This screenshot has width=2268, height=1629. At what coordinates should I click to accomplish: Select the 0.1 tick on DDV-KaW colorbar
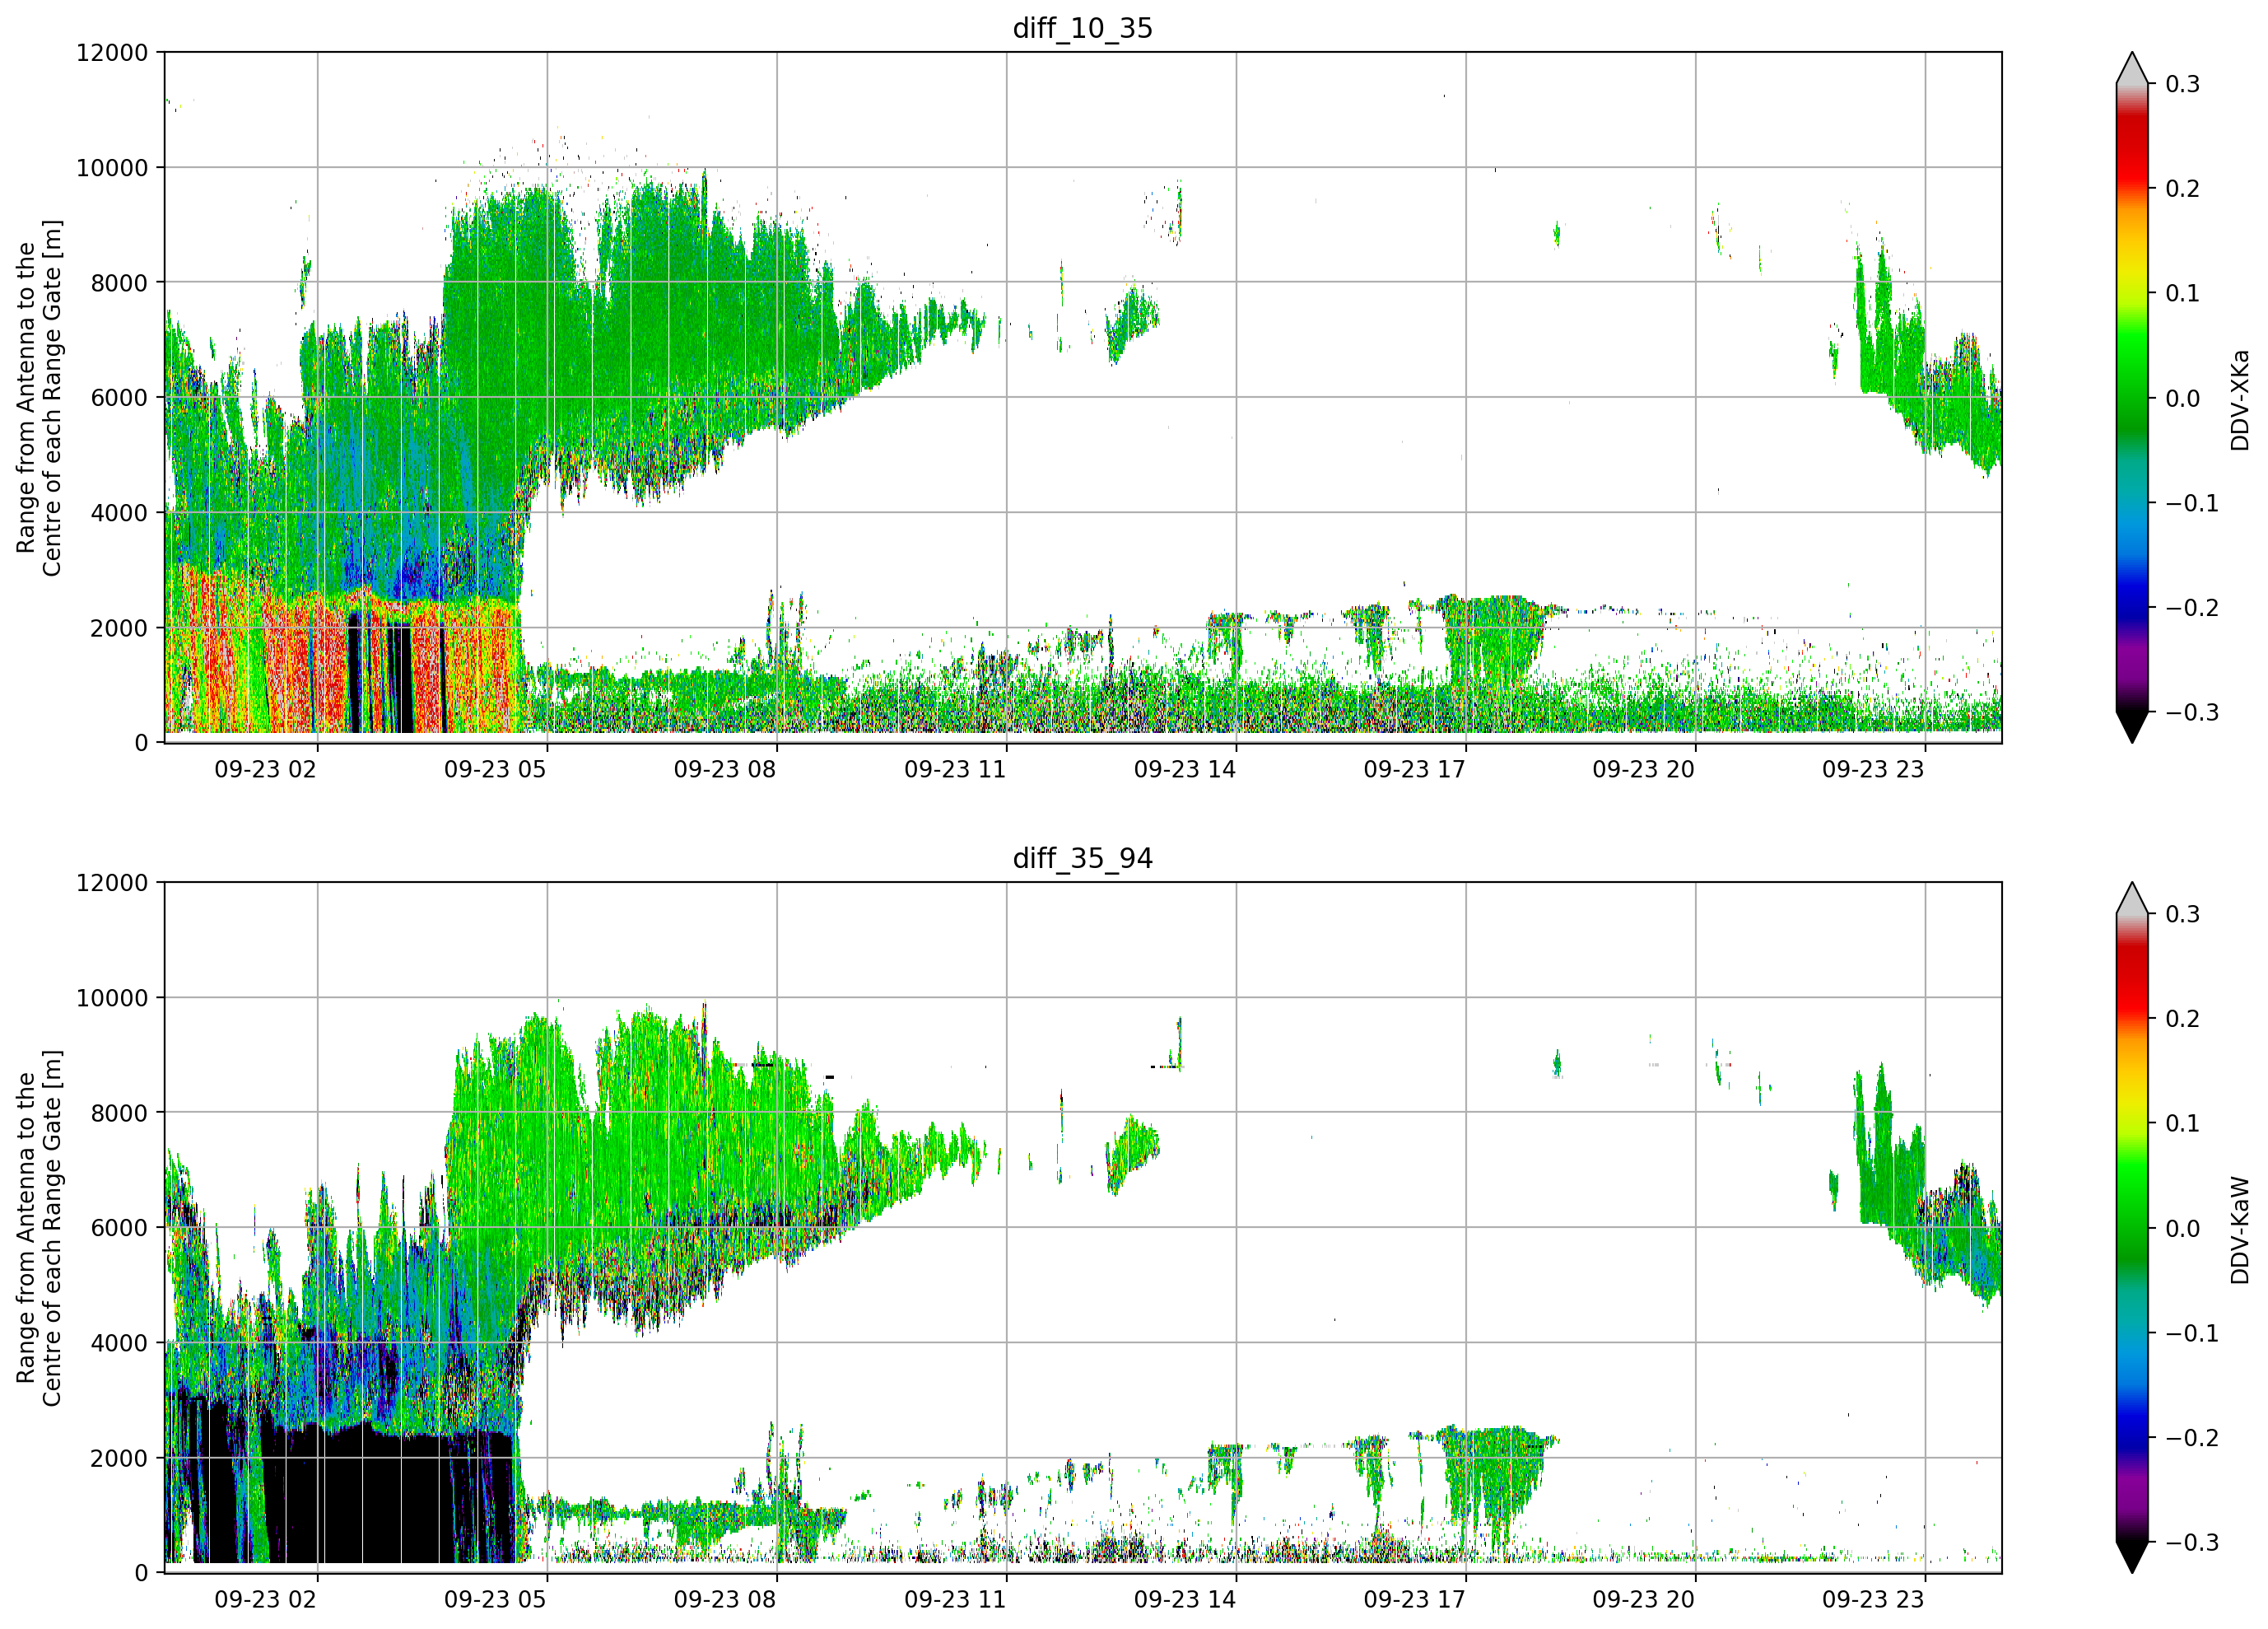(2182, 1123)
